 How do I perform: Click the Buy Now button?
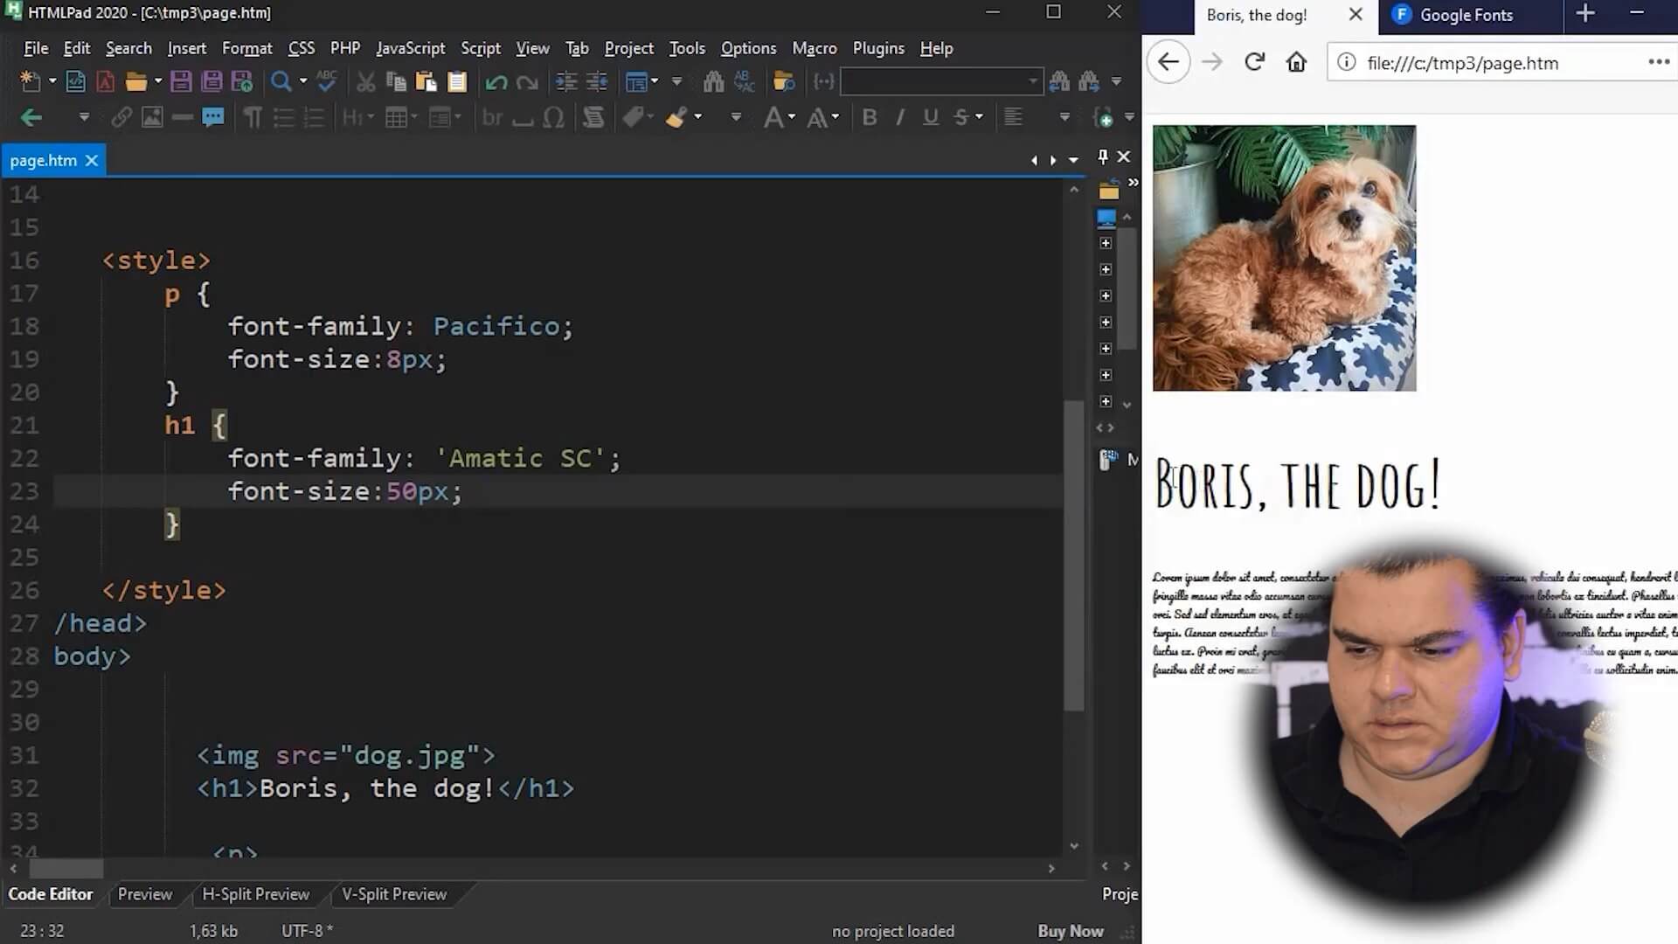(x=1070, y=931)
